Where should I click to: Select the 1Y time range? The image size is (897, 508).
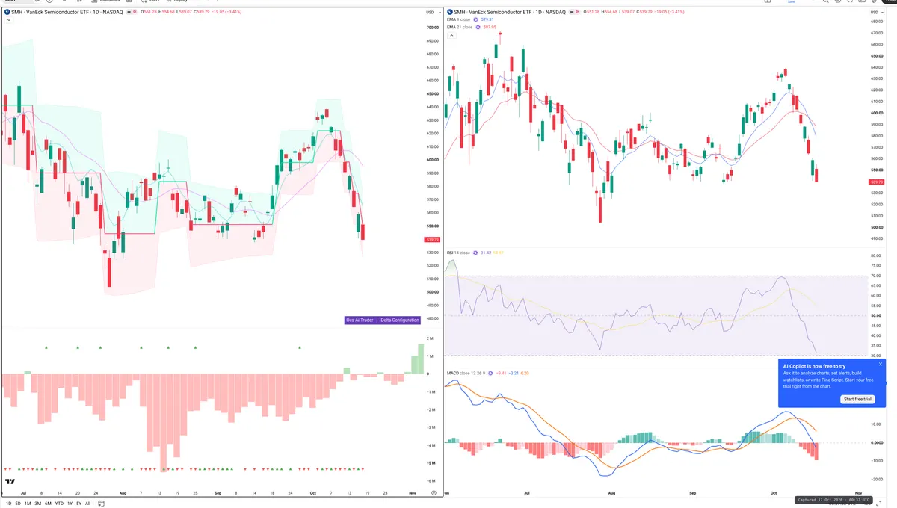pos(70,504)
